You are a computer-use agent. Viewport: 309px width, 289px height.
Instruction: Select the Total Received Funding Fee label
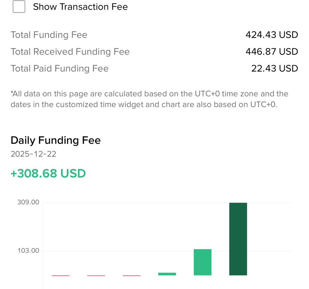click(70, 52)
